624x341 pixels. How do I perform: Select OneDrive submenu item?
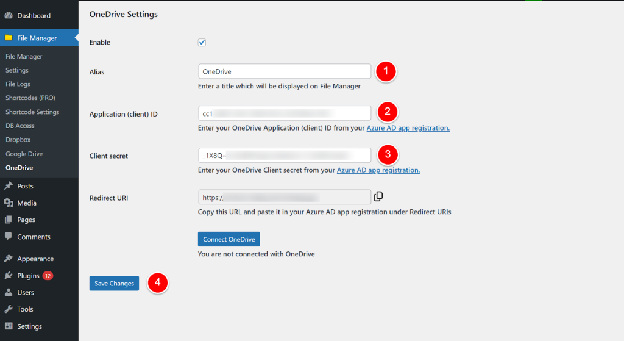coord(19,168)
